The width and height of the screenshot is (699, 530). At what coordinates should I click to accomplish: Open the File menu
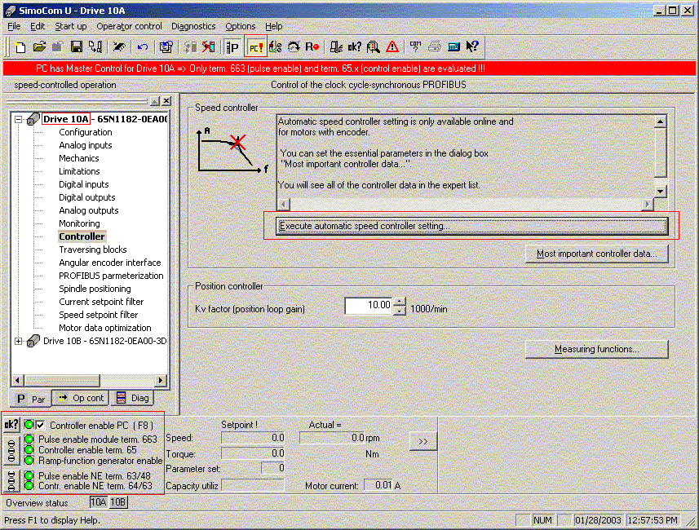(14, 26)
